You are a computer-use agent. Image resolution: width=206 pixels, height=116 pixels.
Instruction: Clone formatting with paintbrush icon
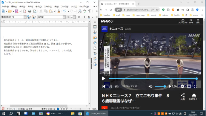59,11
